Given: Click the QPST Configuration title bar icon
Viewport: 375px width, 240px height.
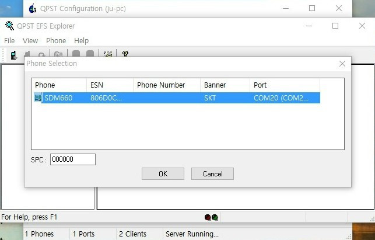Looking at the screenshot, I should [x=32, y=8].
